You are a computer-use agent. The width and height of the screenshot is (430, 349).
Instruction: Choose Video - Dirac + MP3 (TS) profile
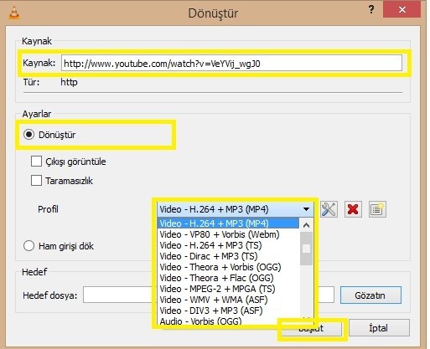point(228,256)
